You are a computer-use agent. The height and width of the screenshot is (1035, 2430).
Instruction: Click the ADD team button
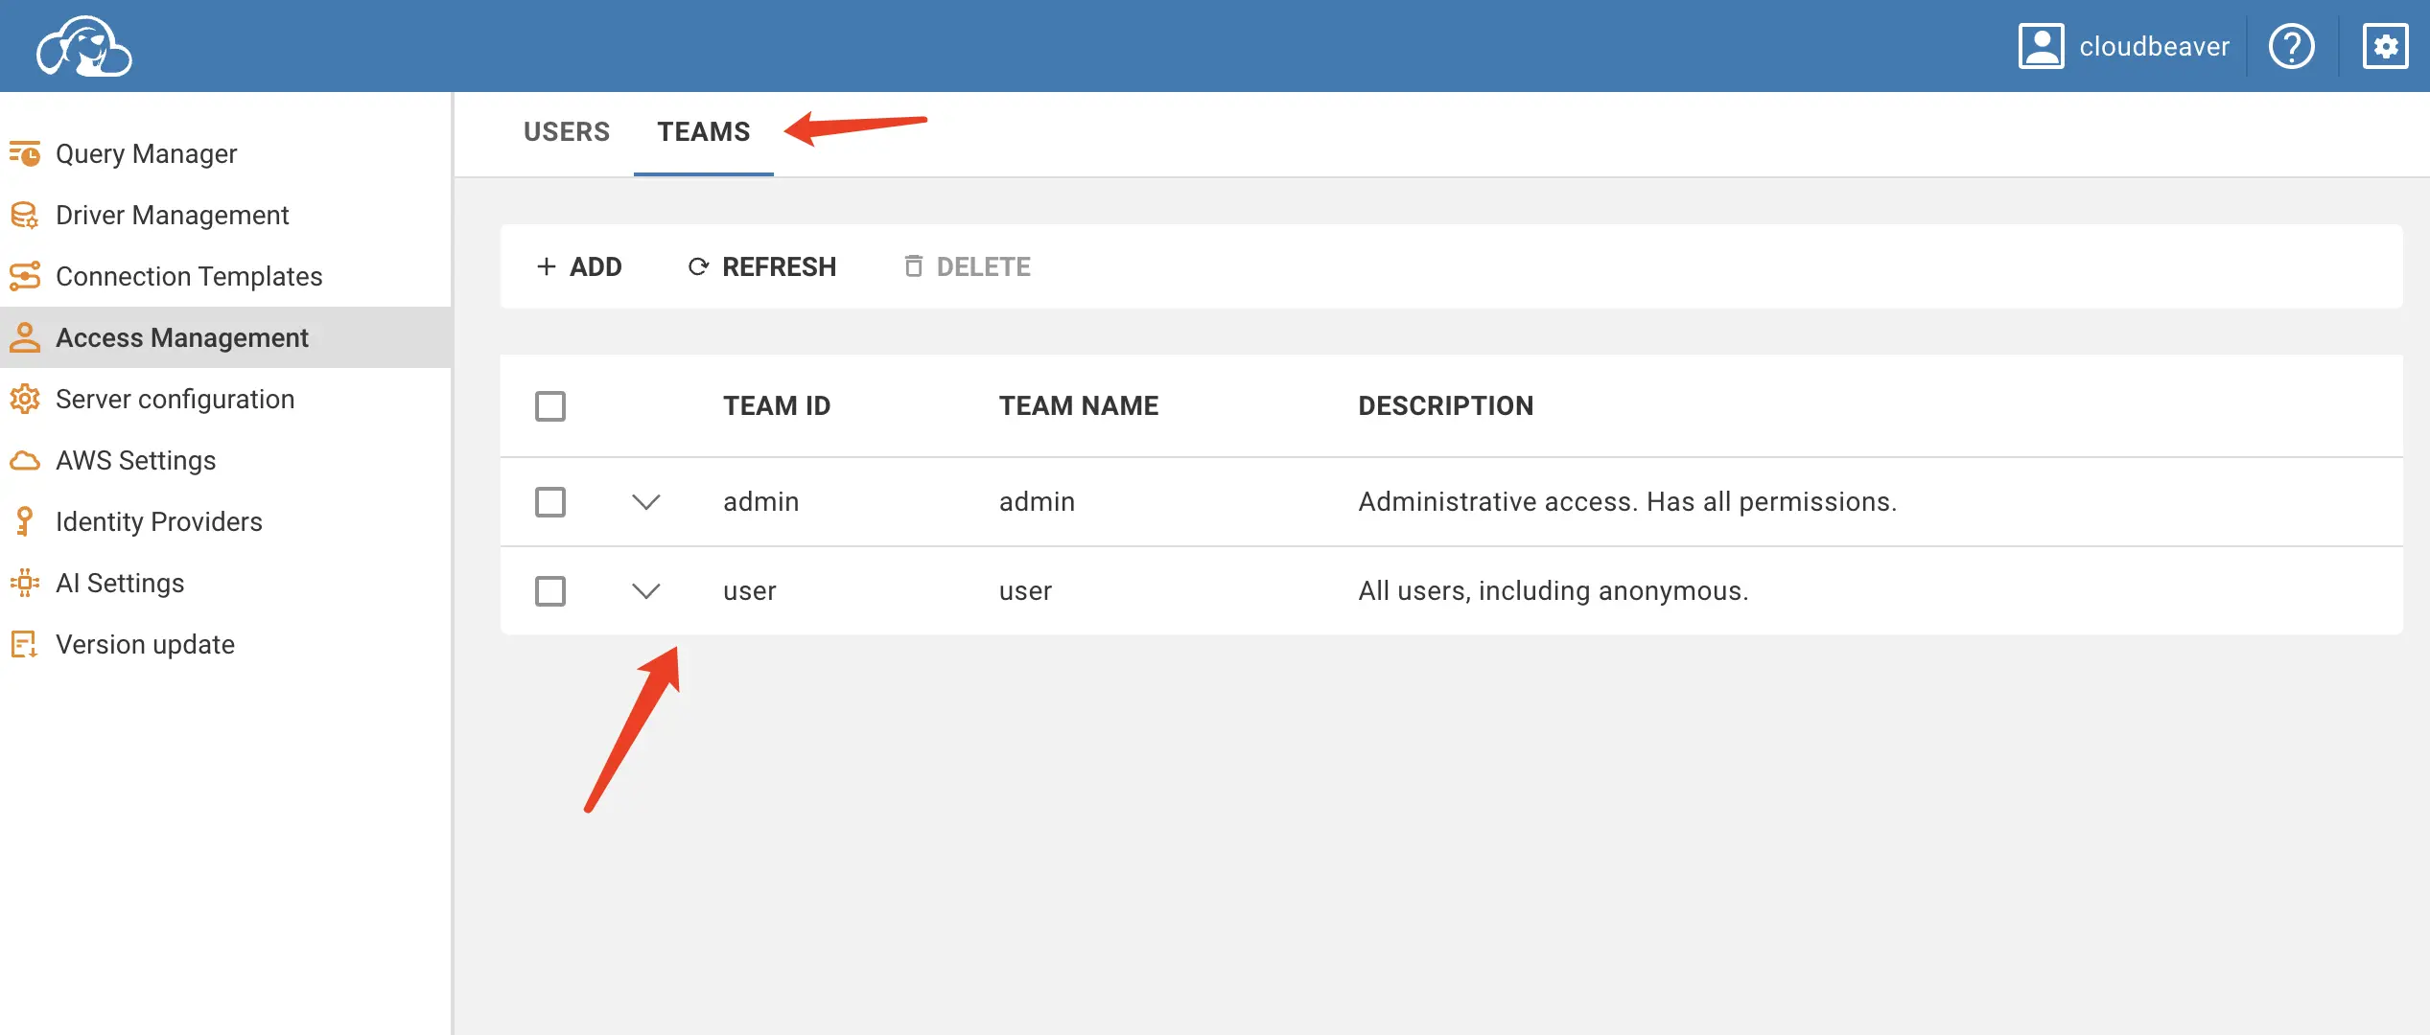[579, 266]
